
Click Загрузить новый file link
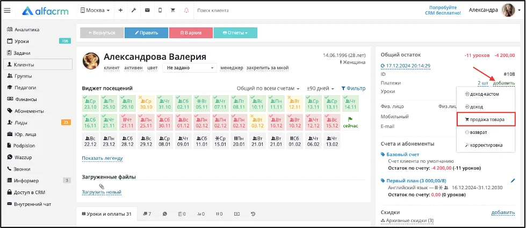[102, 192]
